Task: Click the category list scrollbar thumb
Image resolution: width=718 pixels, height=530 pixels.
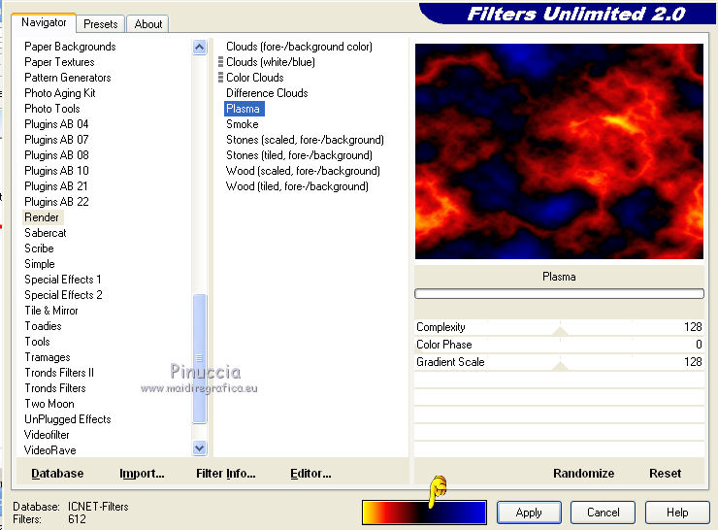Action: tap(200, 359)
